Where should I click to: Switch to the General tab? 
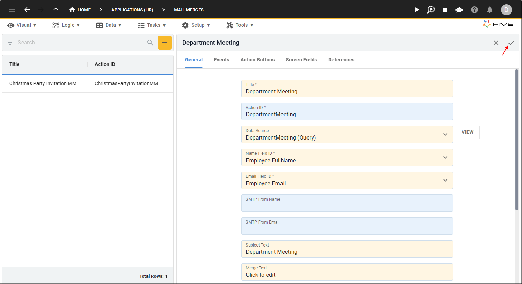click(194, 60)
